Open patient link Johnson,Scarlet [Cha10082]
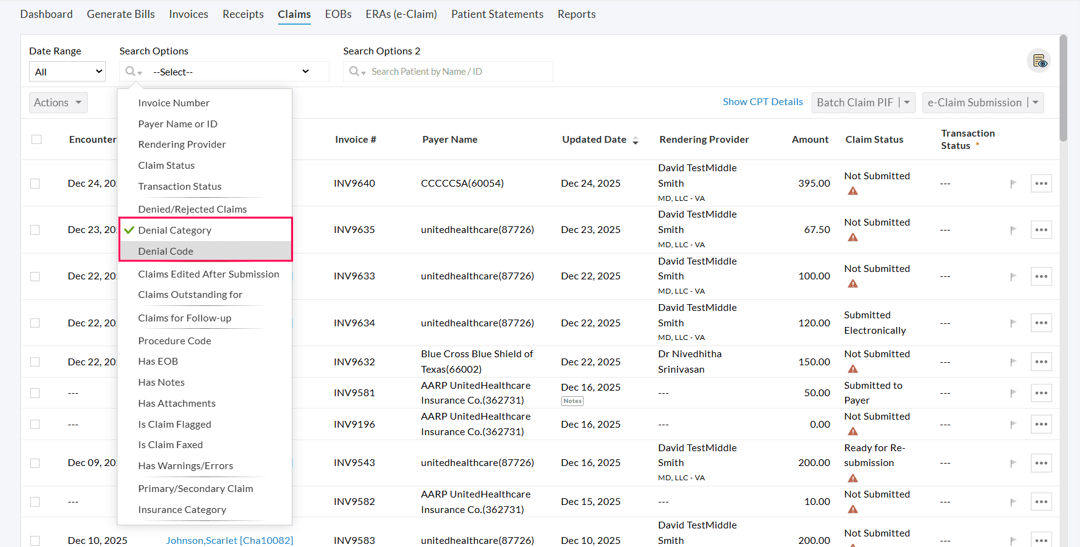Image resolution: width=1080 pixels, height=547 pixels. click(x=229, y=540)
